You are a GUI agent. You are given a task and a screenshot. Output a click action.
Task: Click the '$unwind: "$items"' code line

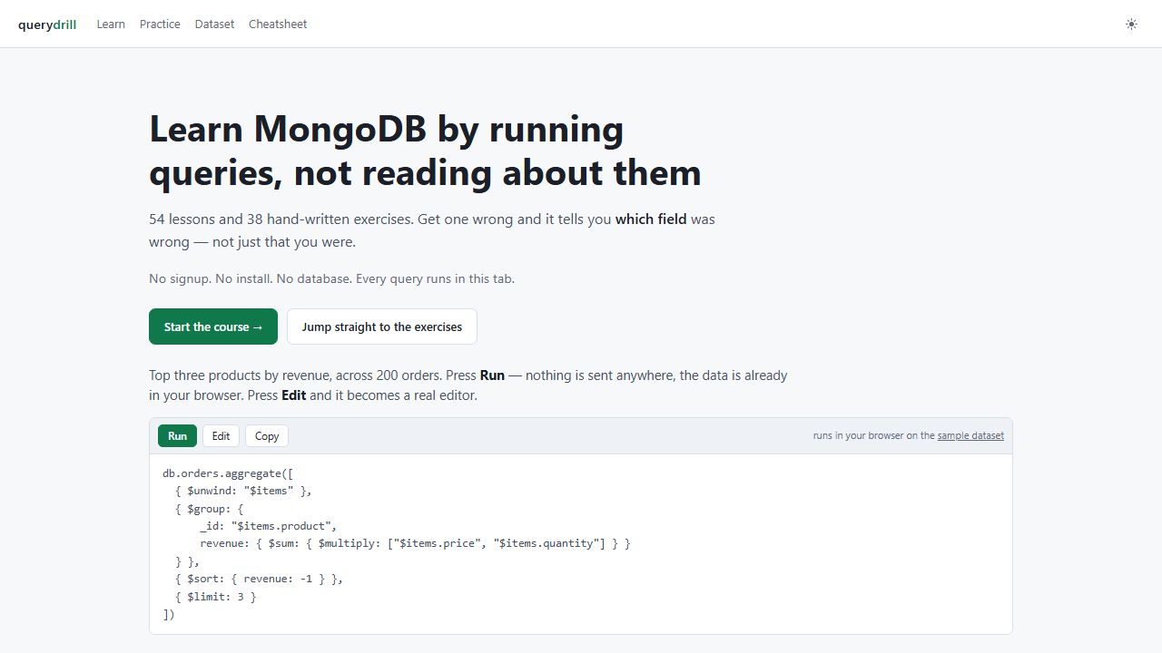[x=243, y=491]
